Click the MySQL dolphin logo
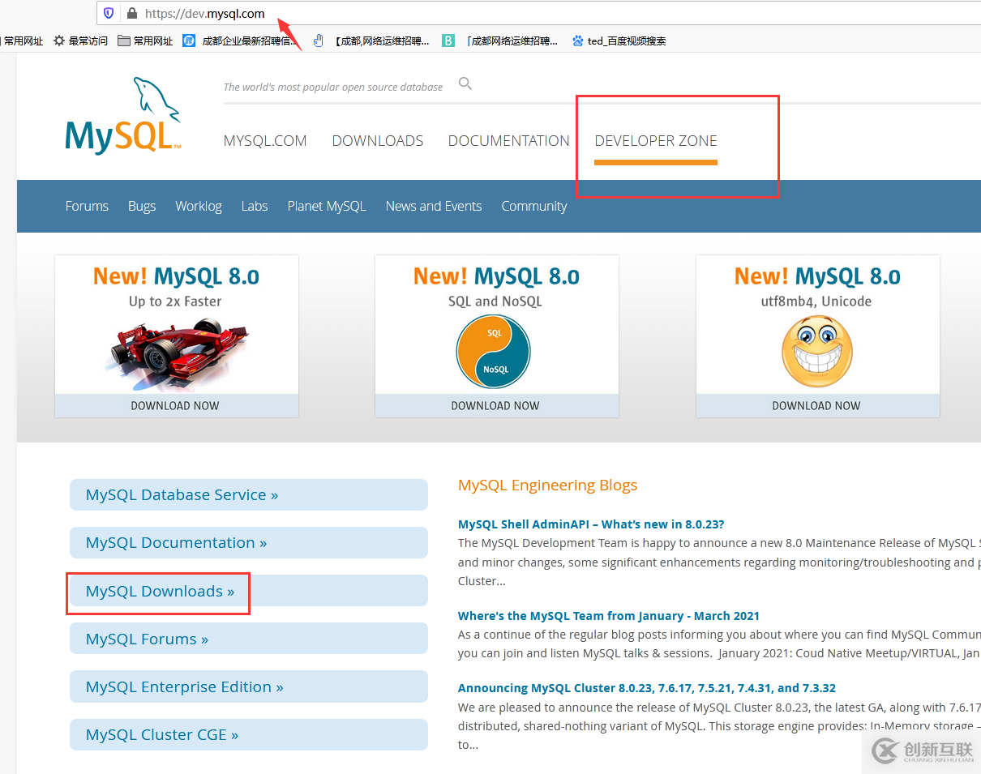Viewport: 981px width, 774px height. pyautogui.click(x=122, y=114)
